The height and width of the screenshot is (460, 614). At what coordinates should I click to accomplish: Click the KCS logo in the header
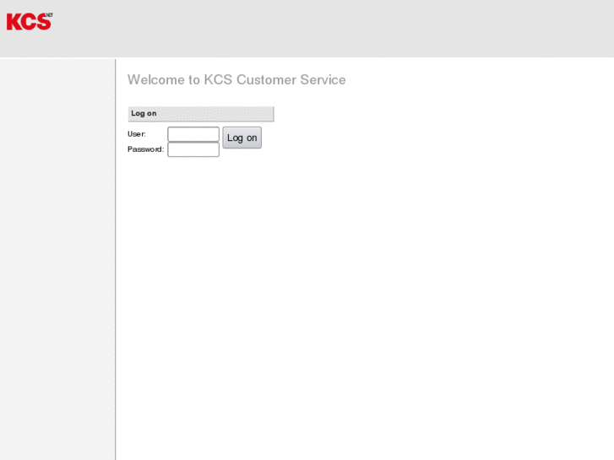click(30, 22)
